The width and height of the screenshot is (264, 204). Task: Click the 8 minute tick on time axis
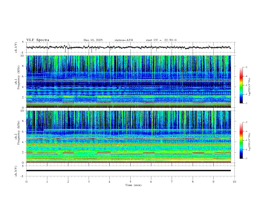[193, 181]
